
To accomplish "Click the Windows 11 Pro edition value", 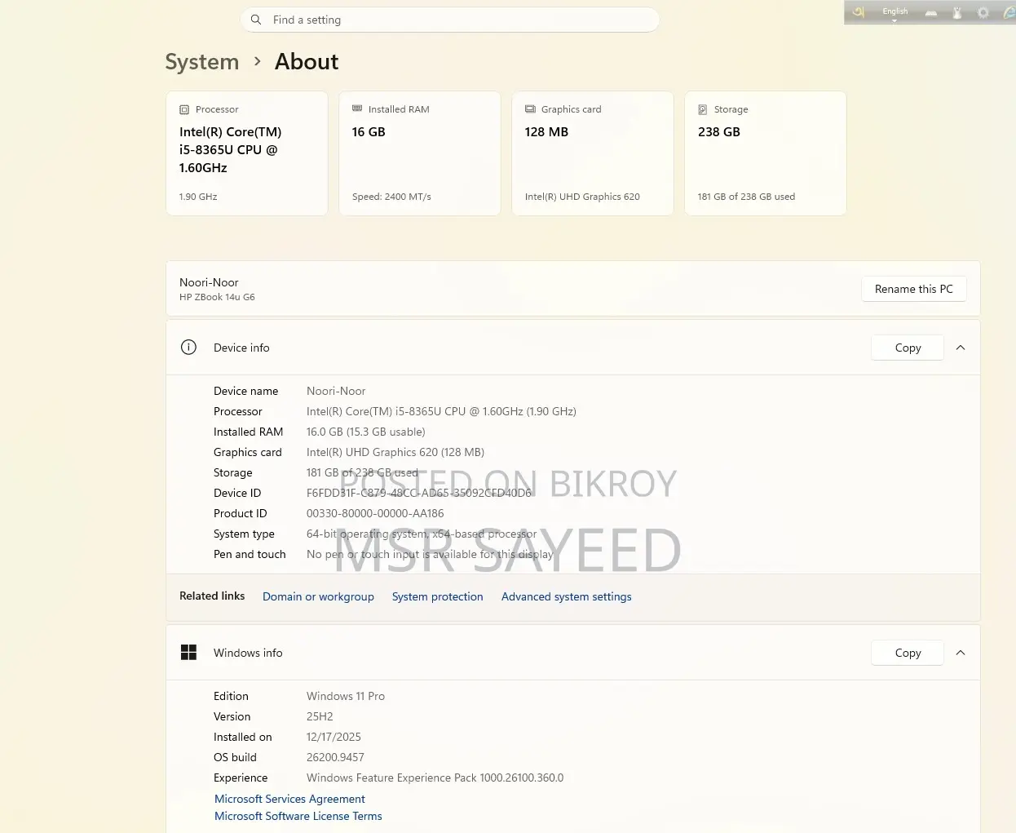I will (346, 696).
